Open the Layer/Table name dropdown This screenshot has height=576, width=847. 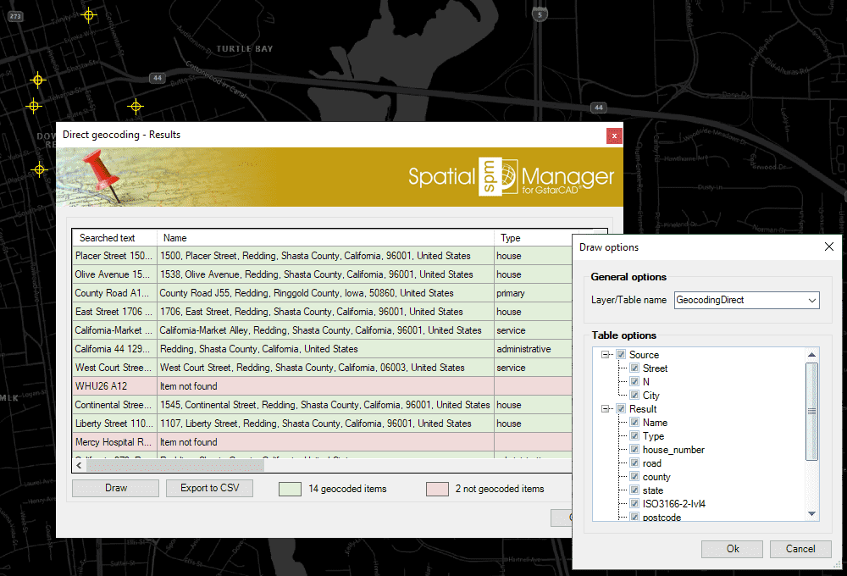click(x=811, y=300)
